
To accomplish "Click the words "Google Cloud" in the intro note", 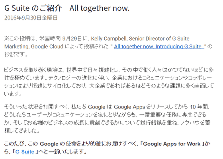I will pos(47,47).
